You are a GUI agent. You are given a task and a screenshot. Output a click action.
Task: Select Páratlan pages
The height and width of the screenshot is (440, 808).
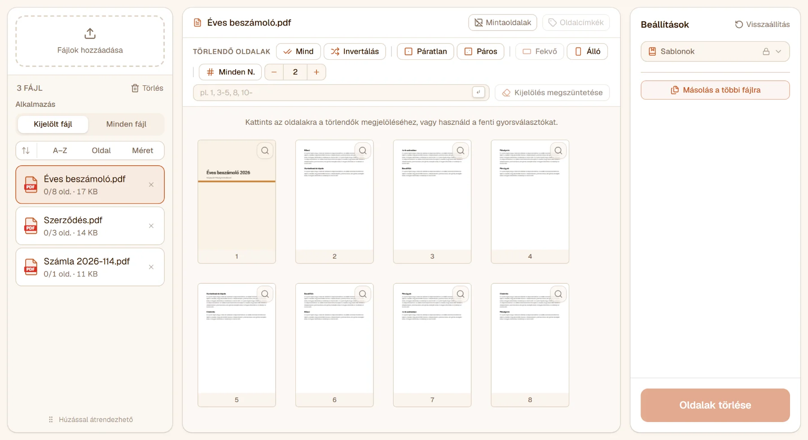point(426,51)
